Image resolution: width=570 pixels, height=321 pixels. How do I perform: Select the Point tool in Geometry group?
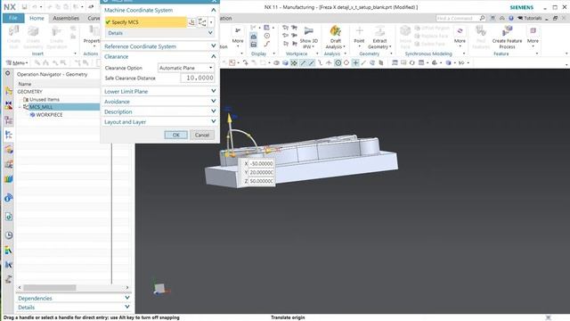coord(359,36)
